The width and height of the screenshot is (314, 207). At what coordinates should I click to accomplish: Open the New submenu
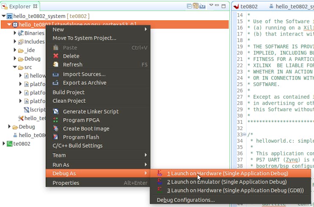[98, 29]
